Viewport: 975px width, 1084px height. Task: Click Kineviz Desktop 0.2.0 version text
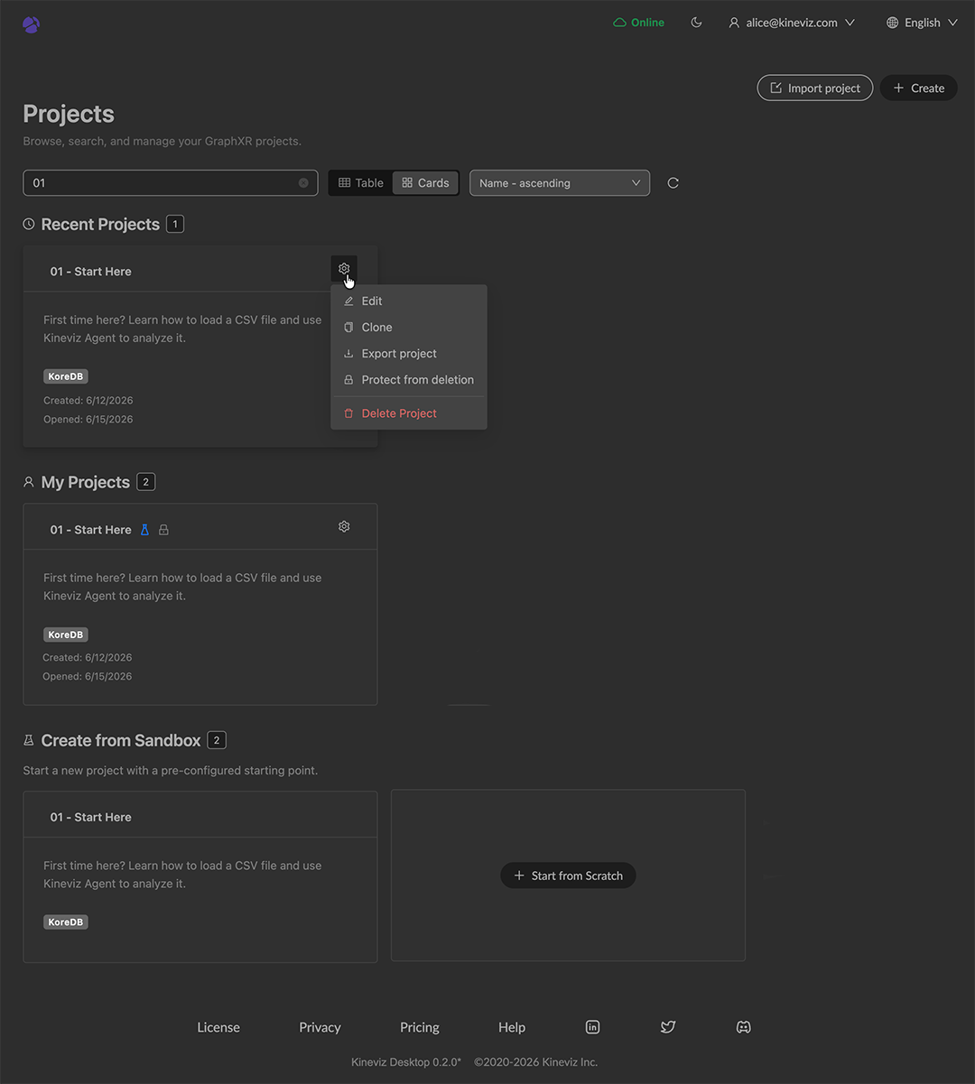406,1062
